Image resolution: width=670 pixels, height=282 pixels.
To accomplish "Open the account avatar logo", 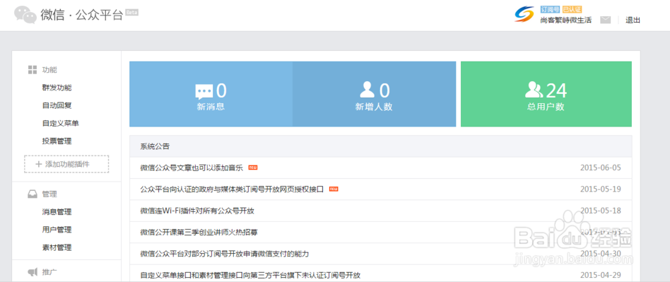I will coord(525,15).
